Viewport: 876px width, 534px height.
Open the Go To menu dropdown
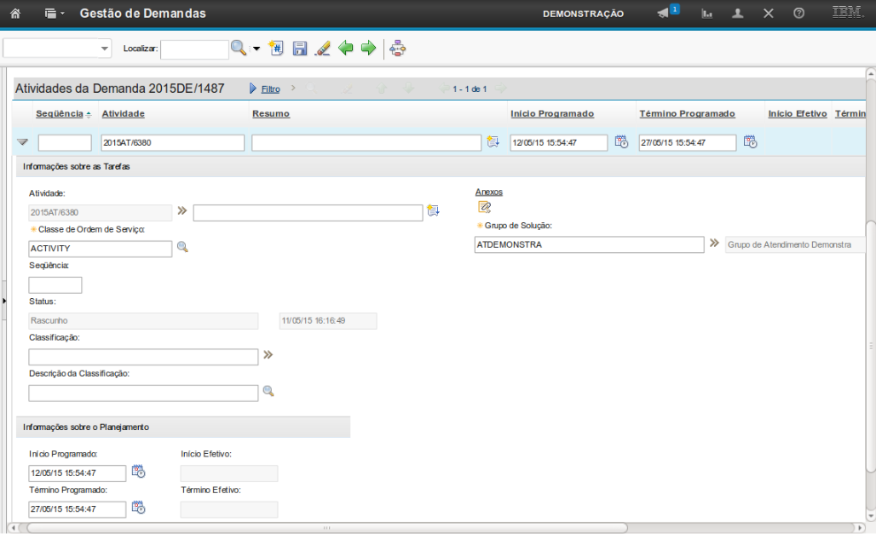point(55,14)
